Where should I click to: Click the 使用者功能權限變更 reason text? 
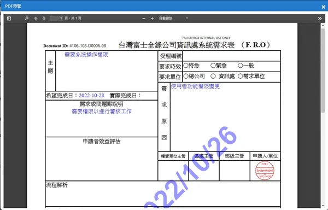(195, 86)
